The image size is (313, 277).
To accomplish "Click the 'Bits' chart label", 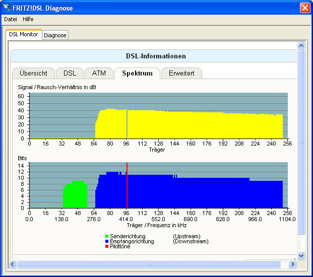I will tap(22, 158).
